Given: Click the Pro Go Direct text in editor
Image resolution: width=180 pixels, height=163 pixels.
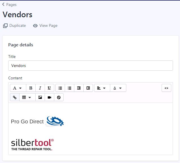Looking at the screenshot, I should coord(27,121).
